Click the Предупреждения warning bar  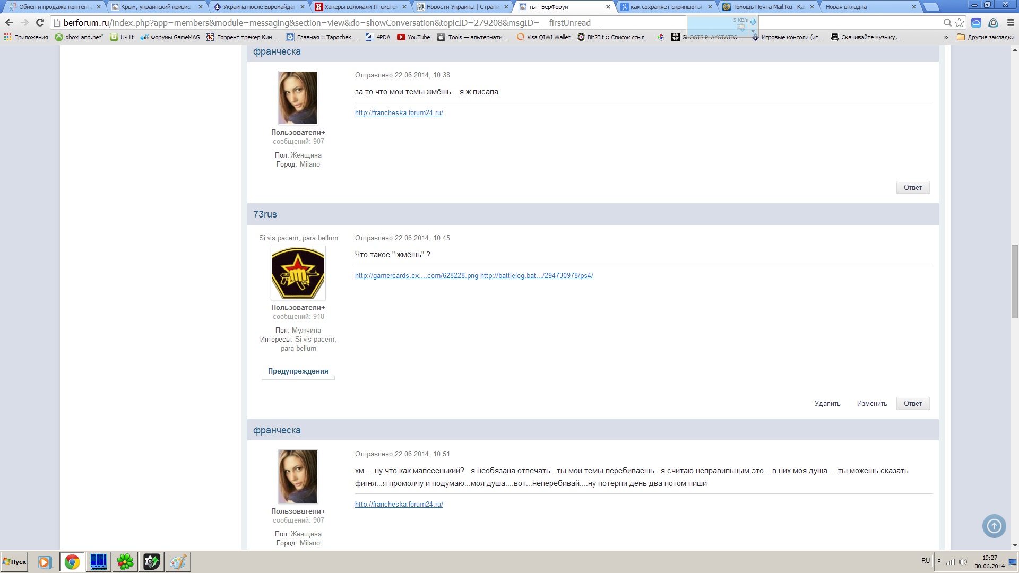(x=298, y=371)
